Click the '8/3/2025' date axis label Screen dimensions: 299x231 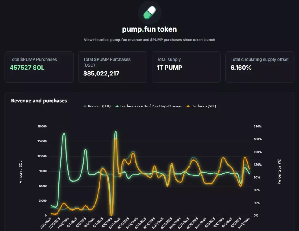click(x=81, y=223)
